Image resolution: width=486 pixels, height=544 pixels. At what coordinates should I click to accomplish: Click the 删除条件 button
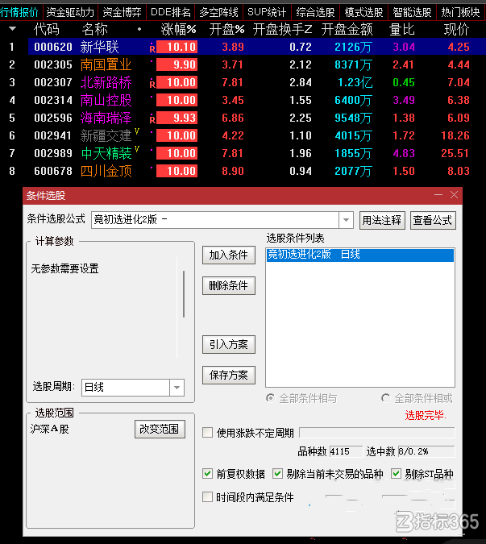(x=229, y=285)
